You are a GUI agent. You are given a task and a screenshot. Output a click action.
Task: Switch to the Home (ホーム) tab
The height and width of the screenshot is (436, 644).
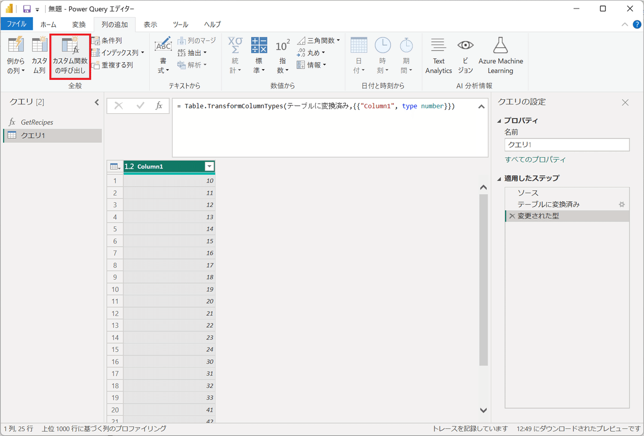tap(48, 25)
